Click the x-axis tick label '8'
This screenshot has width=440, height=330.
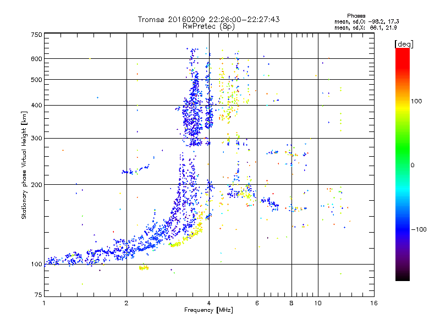coord(291,303)
